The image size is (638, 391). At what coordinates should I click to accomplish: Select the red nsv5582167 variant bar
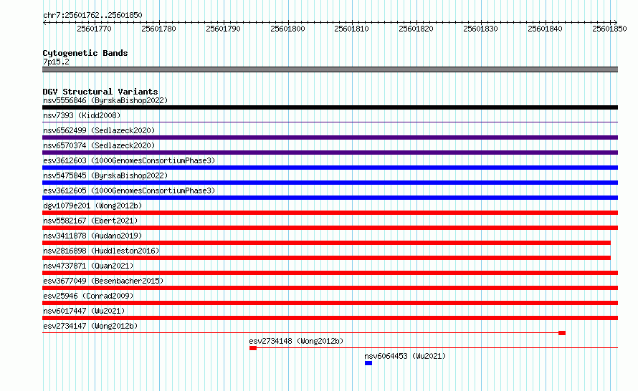[330, 228]
